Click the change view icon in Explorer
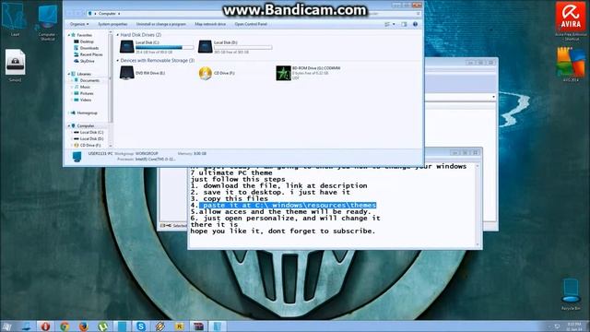The height and width of the screenshot is (332, 590). [x=387, y=24]
